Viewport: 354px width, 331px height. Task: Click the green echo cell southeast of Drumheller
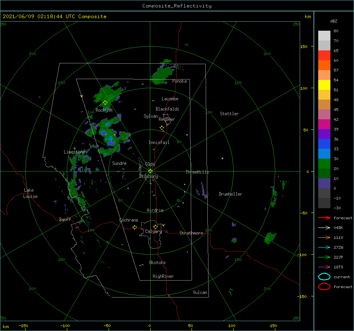pos(270,238)
